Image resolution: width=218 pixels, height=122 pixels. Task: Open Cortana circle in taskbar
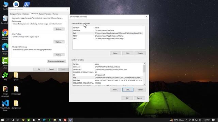[13, 120]
